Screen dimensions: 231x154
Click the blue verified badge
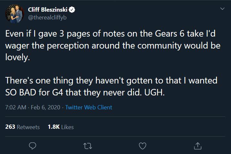pyautogui.click(x=74, y=10)
